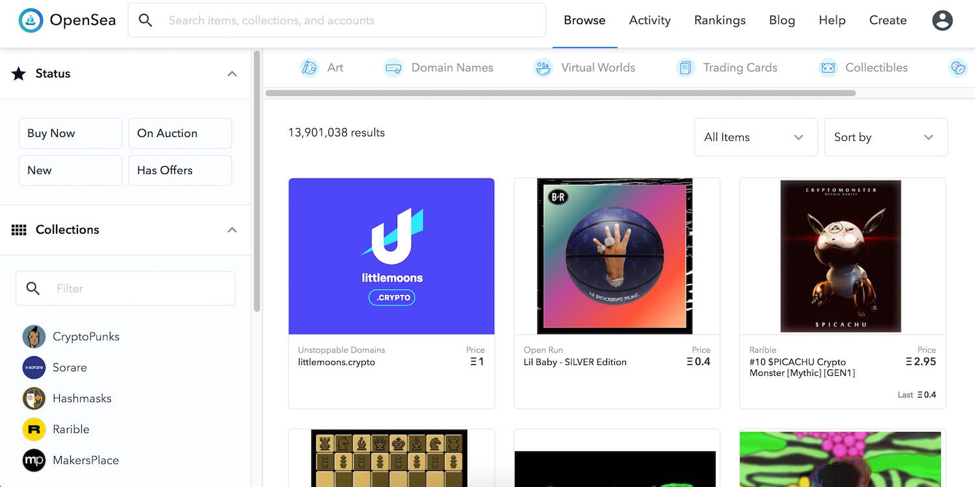Open the Activity nav item

pos(649,20)
